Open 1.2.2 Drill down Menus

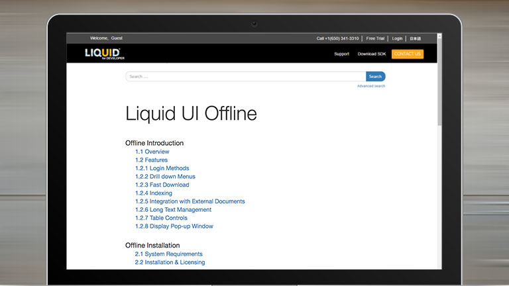(x=165, y=177)
